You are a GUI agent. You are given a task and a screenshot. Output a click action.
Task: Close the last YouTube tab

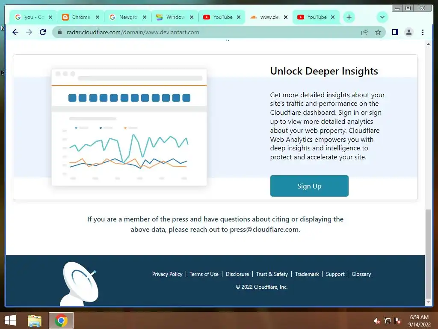[x=333, y=17]
